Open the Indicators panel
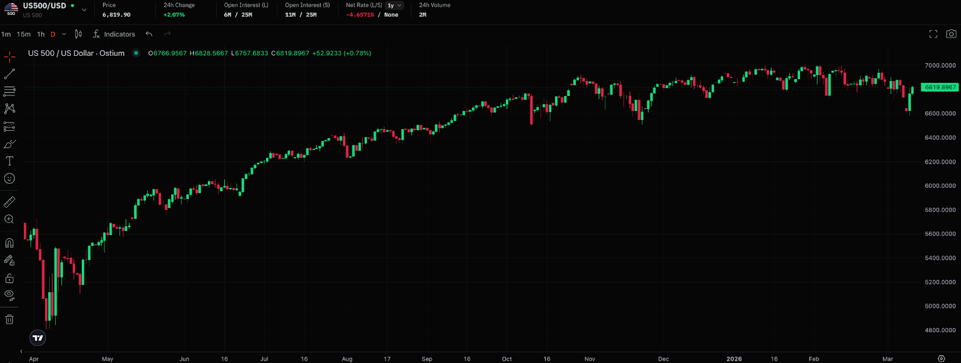The height and width of the screenshot is (363, 961). click(114, 34)
